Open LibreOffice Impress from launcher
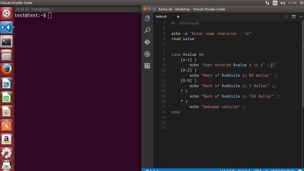Viewport: 304px width, 171px height. click(x=6, y=111)
